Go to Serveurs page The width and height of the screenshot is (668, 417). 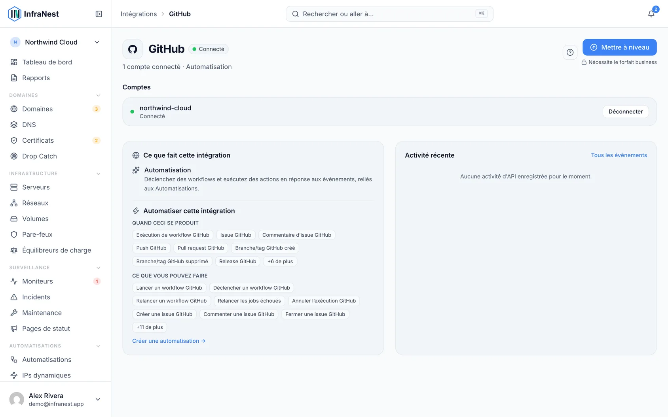[55, 187]
